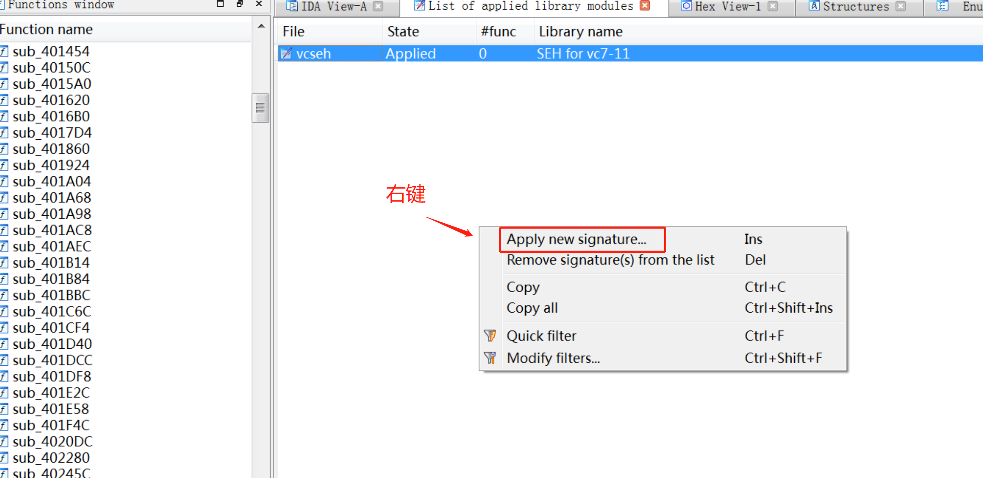Maximize the Functions window panel
Image resolution: width=983 pixels, height=478 pixels.
tap(220, 4)
